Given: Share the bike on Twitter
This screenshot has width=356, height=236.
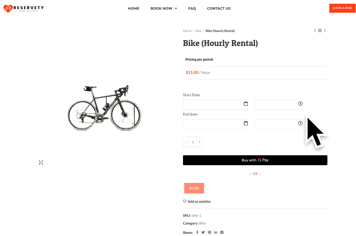Looking at the screenshot, I should (203, 232).
